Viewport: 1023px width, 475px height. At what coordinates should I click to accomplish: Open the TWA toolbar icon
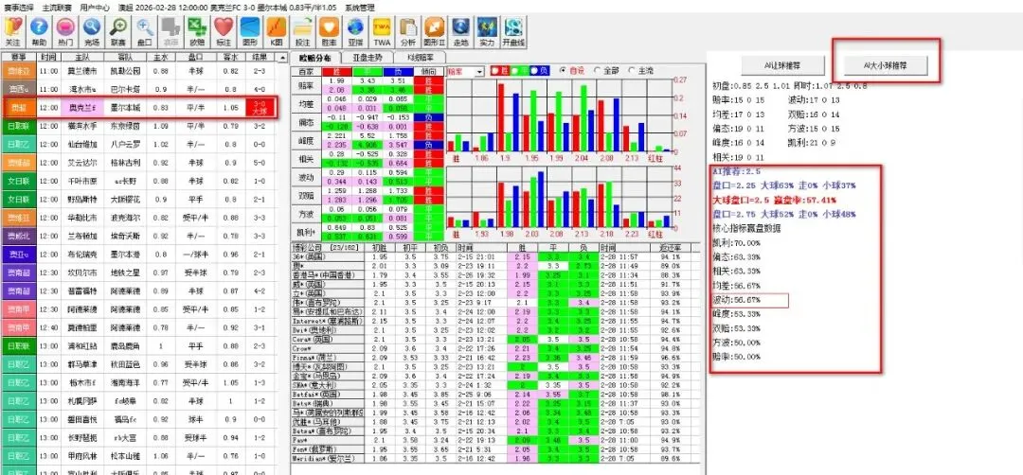382,31
